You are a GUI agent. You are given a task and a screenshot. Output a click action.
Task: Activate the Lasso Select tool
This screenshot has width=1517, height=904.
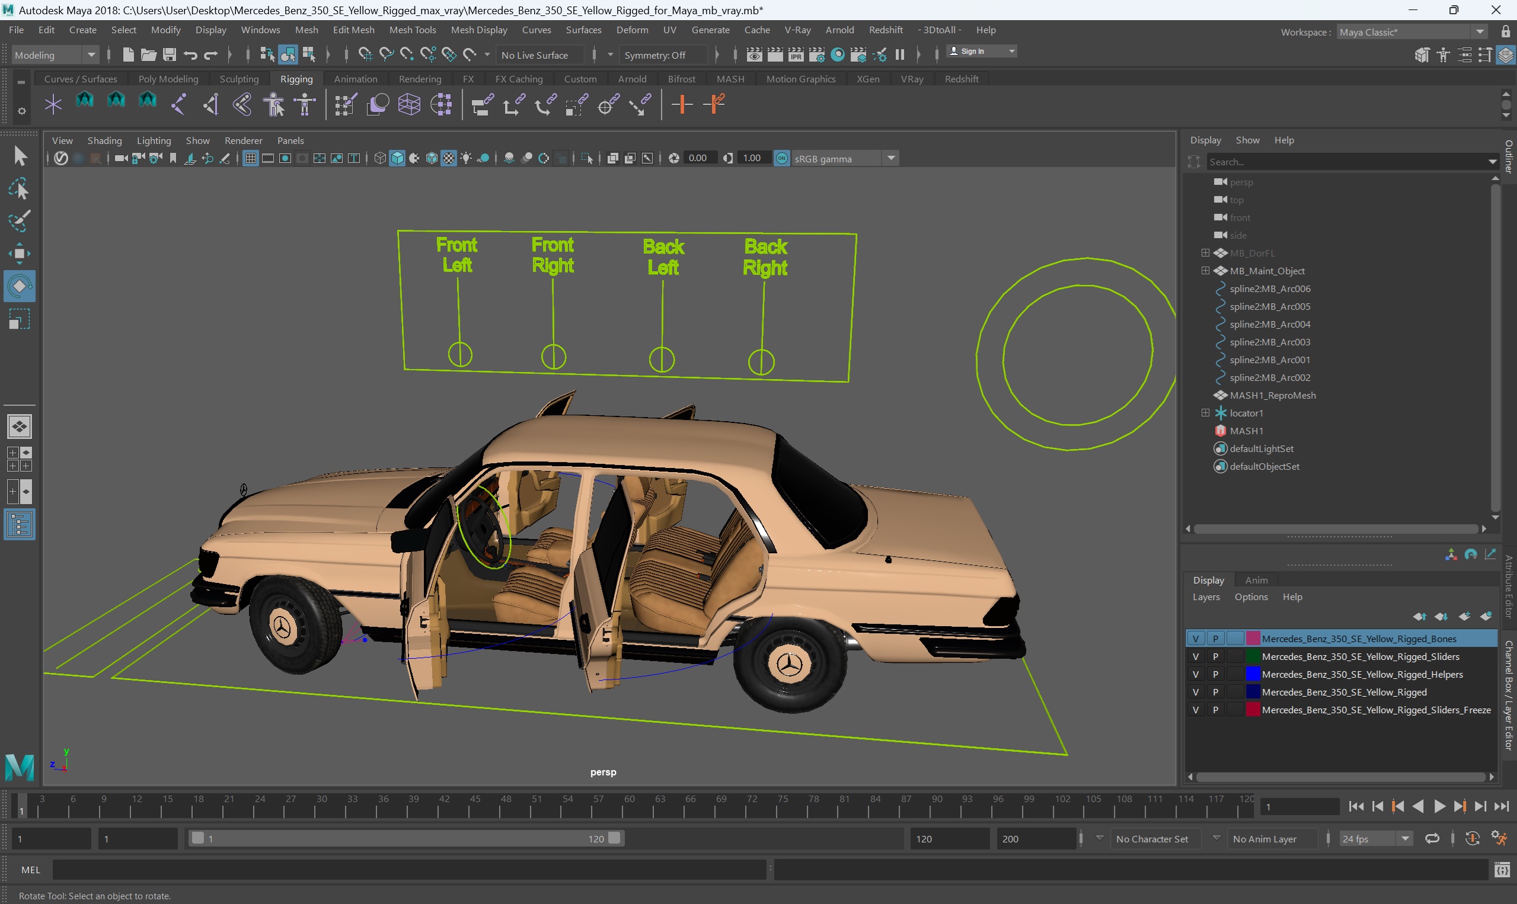click(x=20, y=190)
